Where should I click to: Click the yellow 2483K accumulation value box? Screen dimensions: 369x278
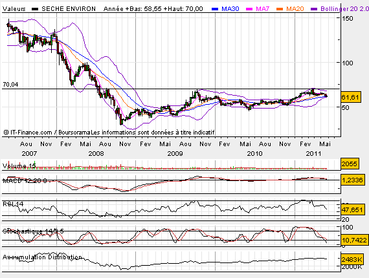(x=352, y=259)
